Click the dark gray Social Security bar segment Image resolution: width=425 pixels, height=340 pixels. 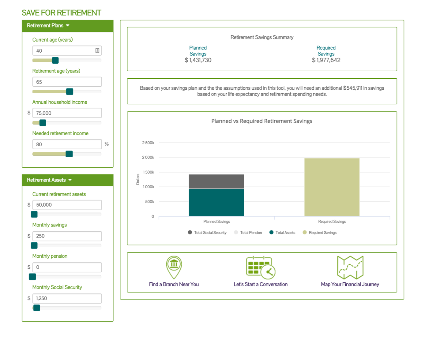point(216,181)
